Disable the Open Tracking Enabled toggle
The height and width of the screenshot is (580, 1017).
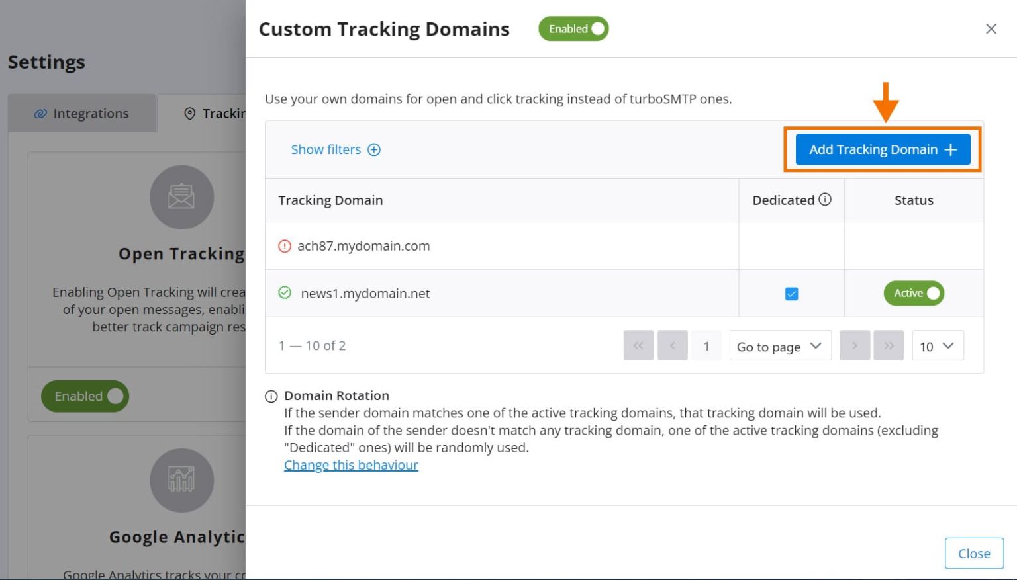pos(85,395)
